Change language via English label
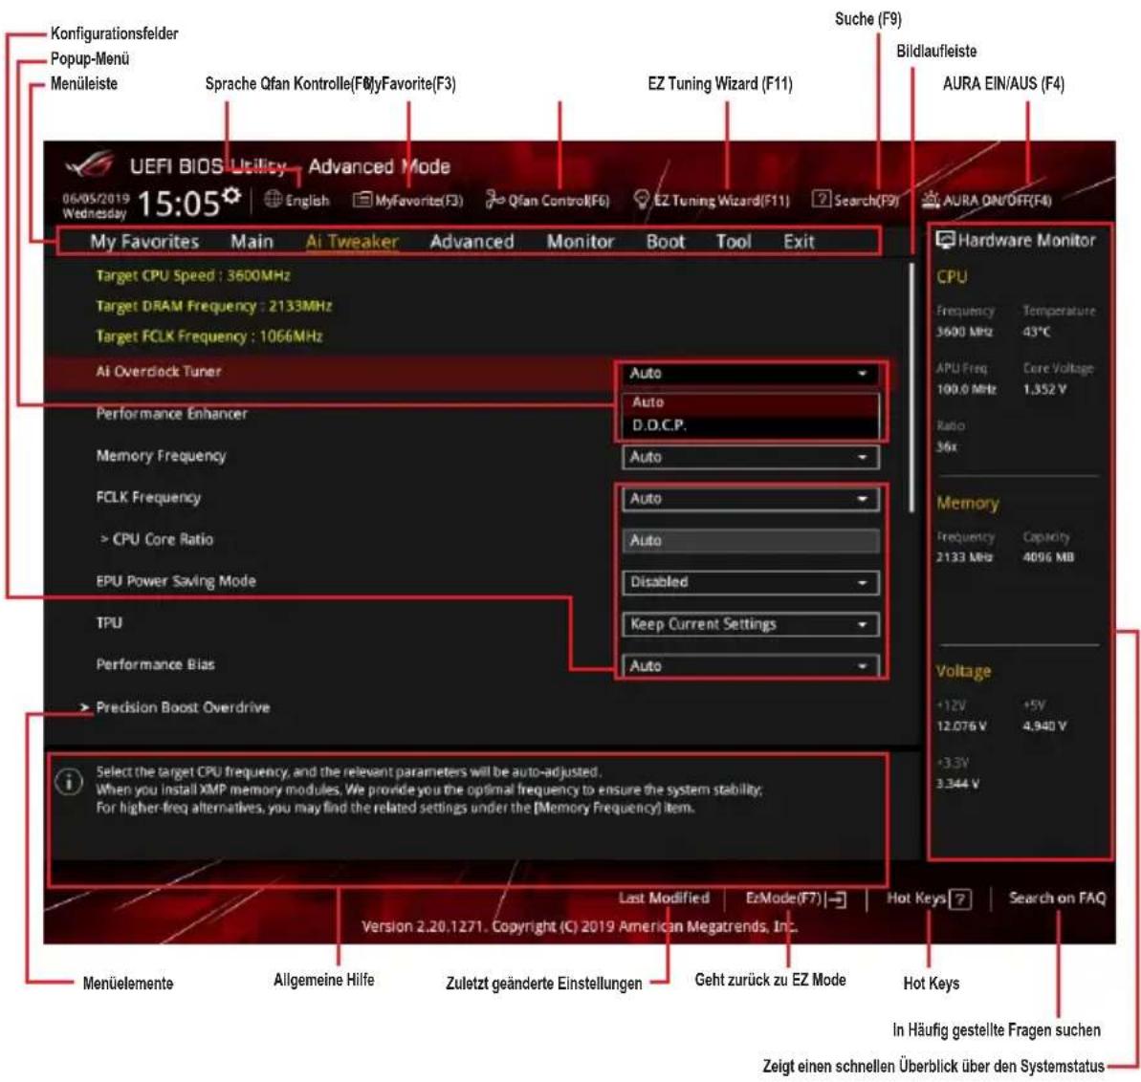 pyautogui.click(x=307, y=200)
